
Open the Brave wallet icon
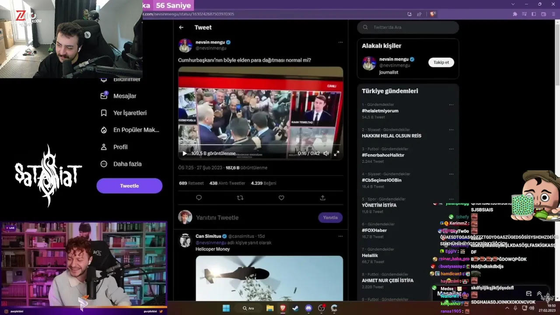543,14
